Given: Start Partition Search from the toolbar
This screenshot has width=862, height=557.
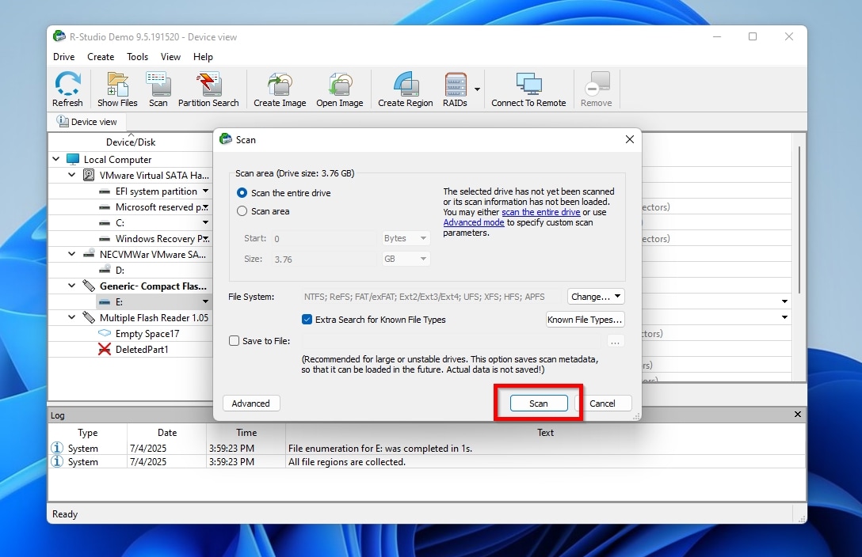Looking at the screenshot, I should pos(208,89).
